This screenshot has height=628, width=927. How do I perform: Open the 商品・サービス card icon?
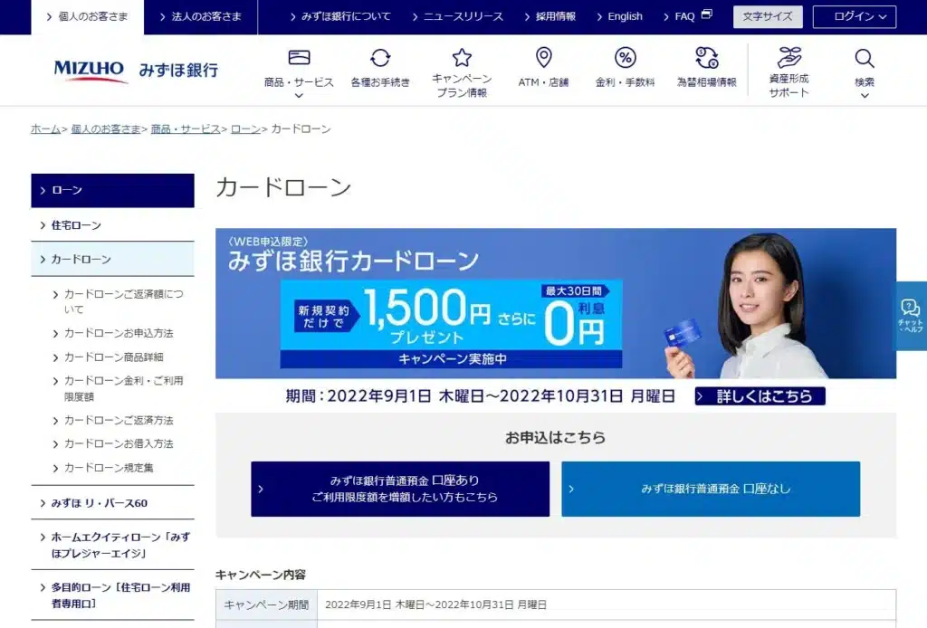(x=299, y=57)
